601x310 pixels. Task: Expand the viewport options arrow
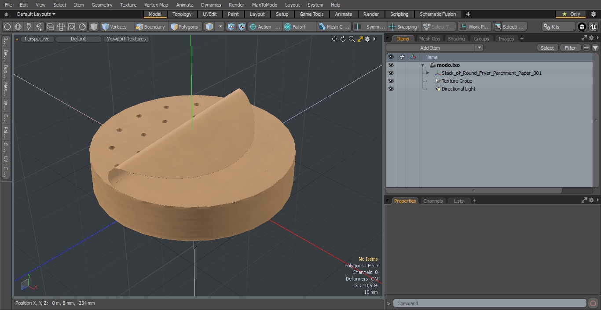pyautogui.click(x=374, y=39)
